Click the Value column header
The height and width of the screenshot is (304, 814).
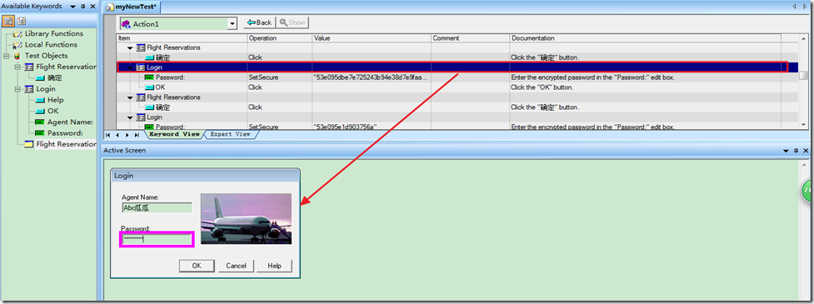(372, 38)
